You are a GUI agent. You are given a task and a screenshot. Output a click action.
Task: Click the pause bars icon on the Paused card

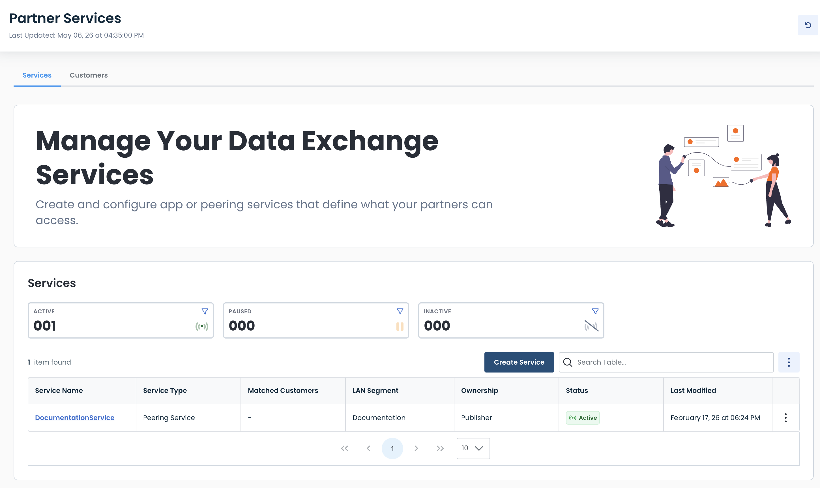tap(400, 327)
